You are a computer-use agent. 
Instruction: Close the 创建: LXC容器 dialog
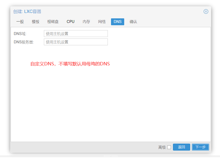[x=206, y=11]
